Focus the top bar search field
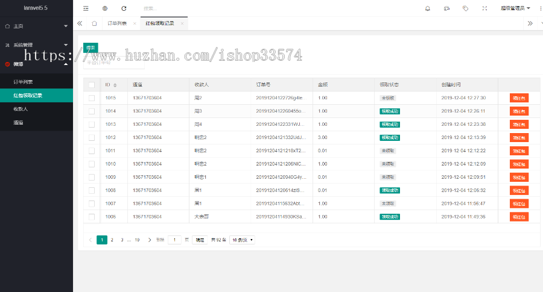Viewport: 543px width, 292px height. pos(173,8)
